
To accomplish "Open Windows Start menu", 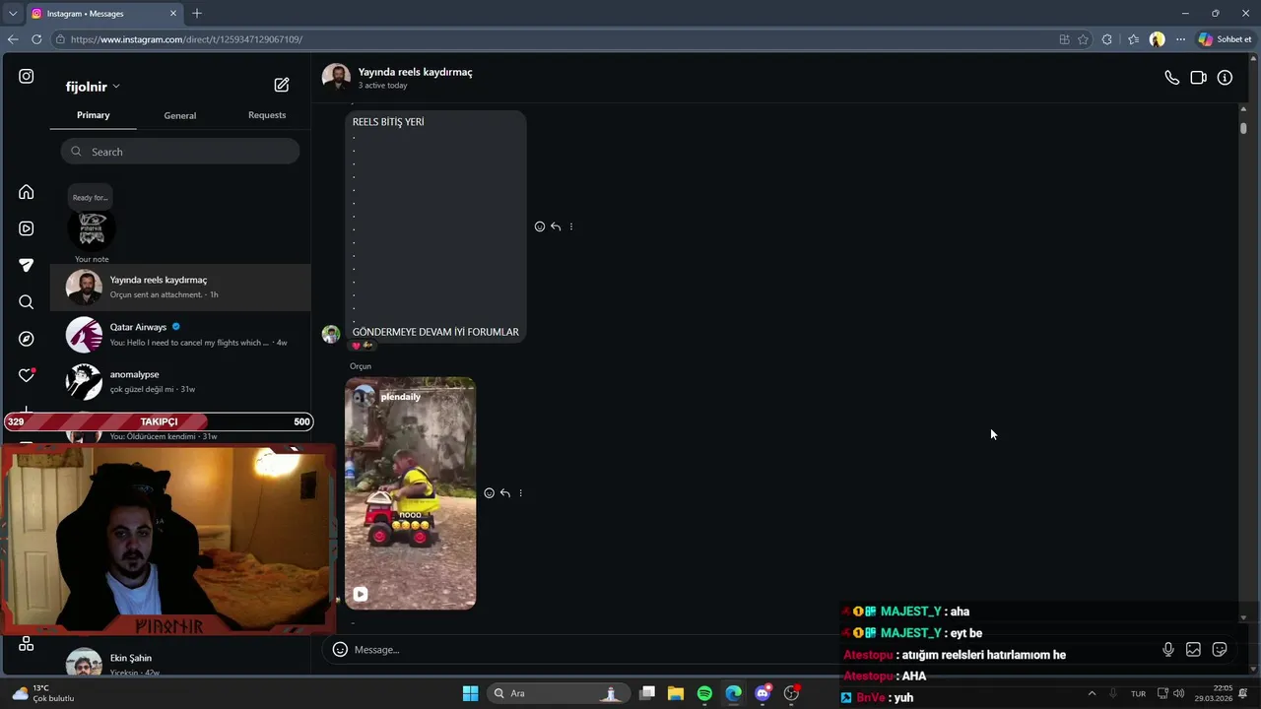I will [470, 693].
